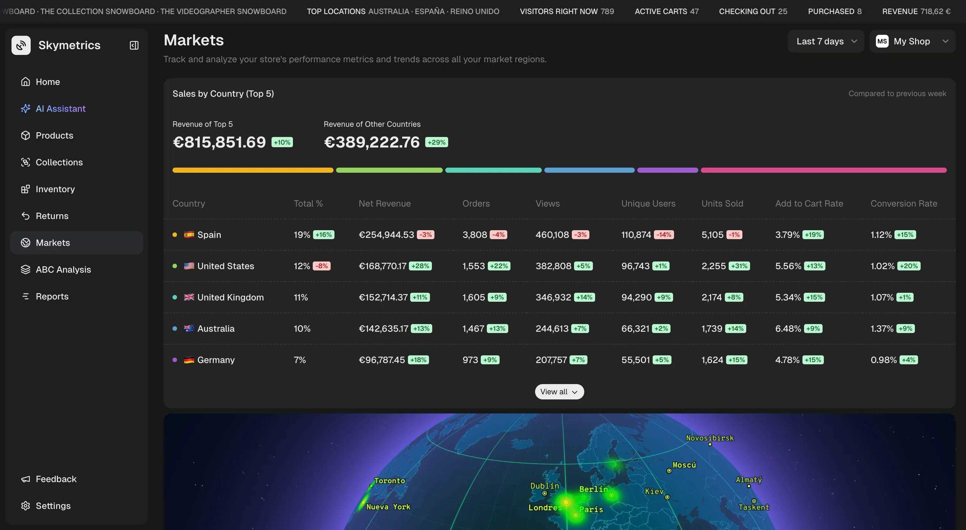
Task: Click the Berlín hotspot on the globe
Action: tap(612, 495)
